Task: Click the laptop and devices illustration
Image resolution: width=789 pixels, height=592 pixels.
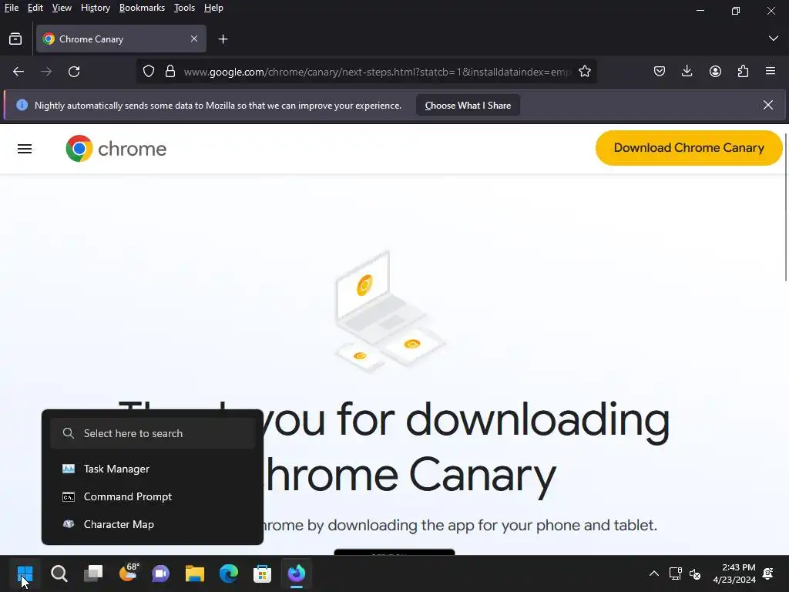Action: (391, 311)
